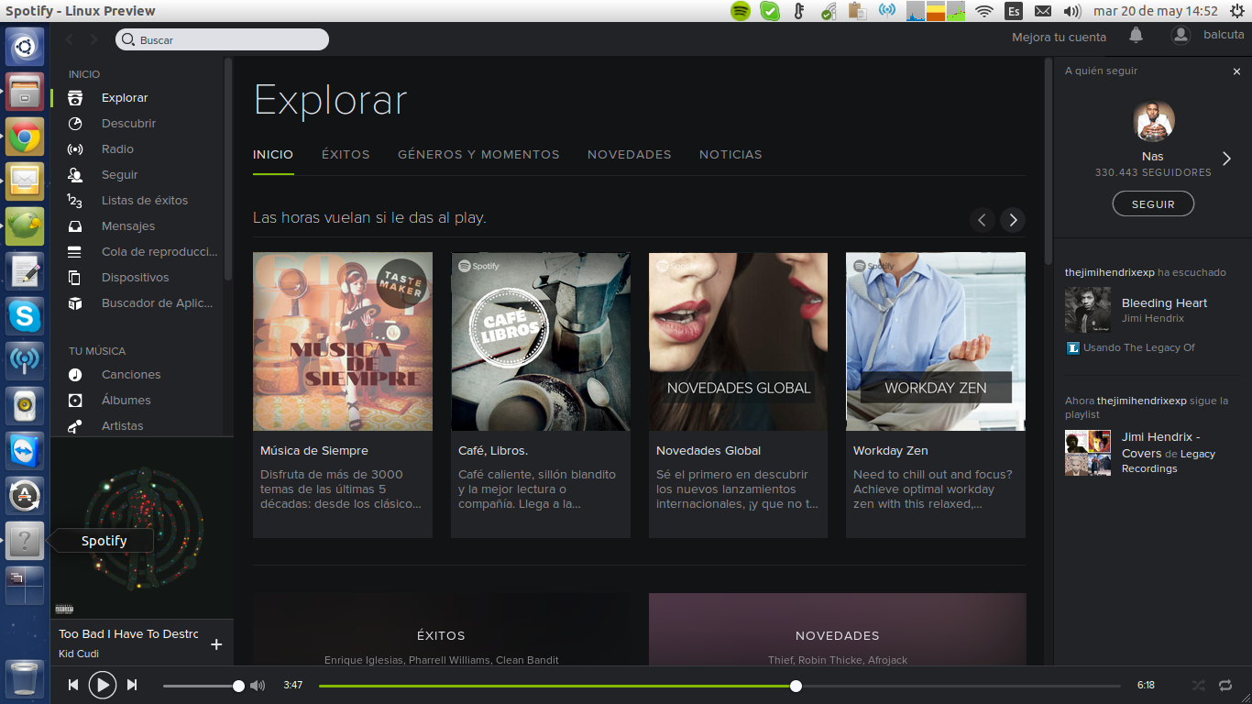Click Mejora tu cuenta link

click(1059, 37)
